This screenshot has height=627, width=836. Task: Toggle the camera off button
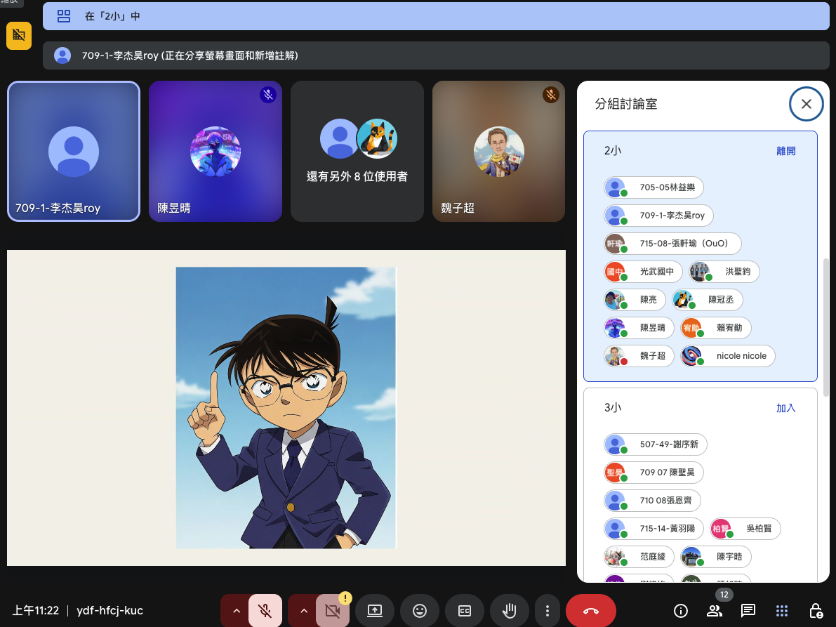(x=333, y=610)
